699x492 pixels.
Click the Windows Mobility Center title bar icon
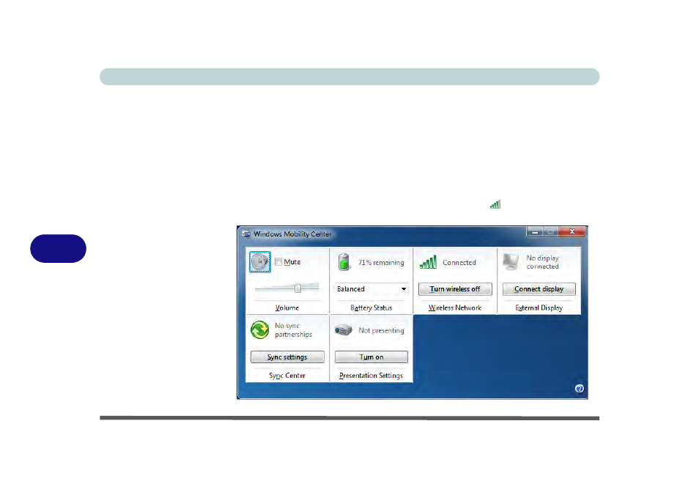[x=246, y=234]
